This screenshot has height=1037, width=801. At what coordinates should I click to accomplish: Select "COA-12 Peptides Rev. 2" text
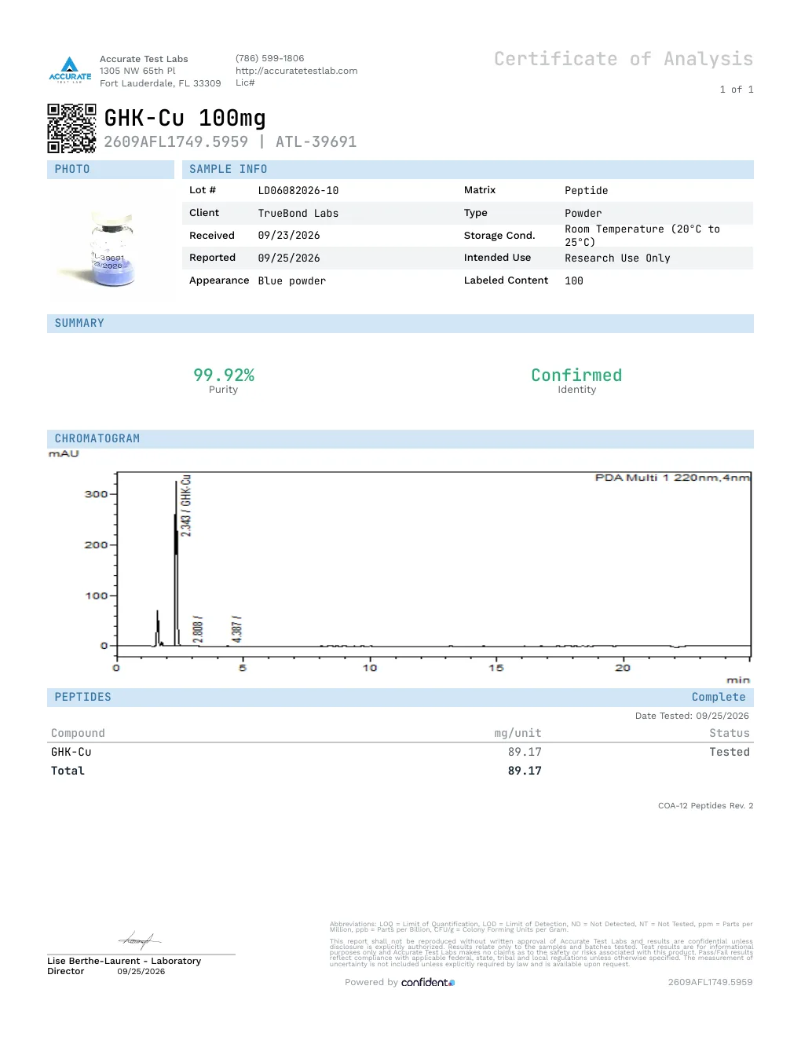click(705, 806)
